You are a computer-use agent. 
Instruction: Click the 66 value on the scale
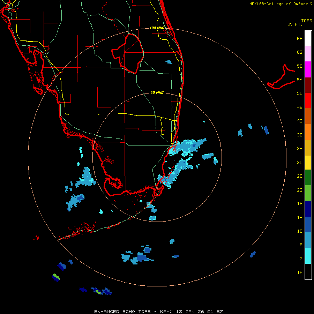(300, 38)
